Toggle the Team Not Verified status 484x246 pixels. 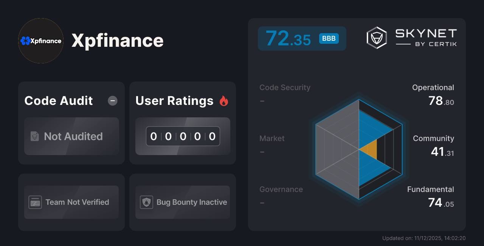click(x=71, y=202)
